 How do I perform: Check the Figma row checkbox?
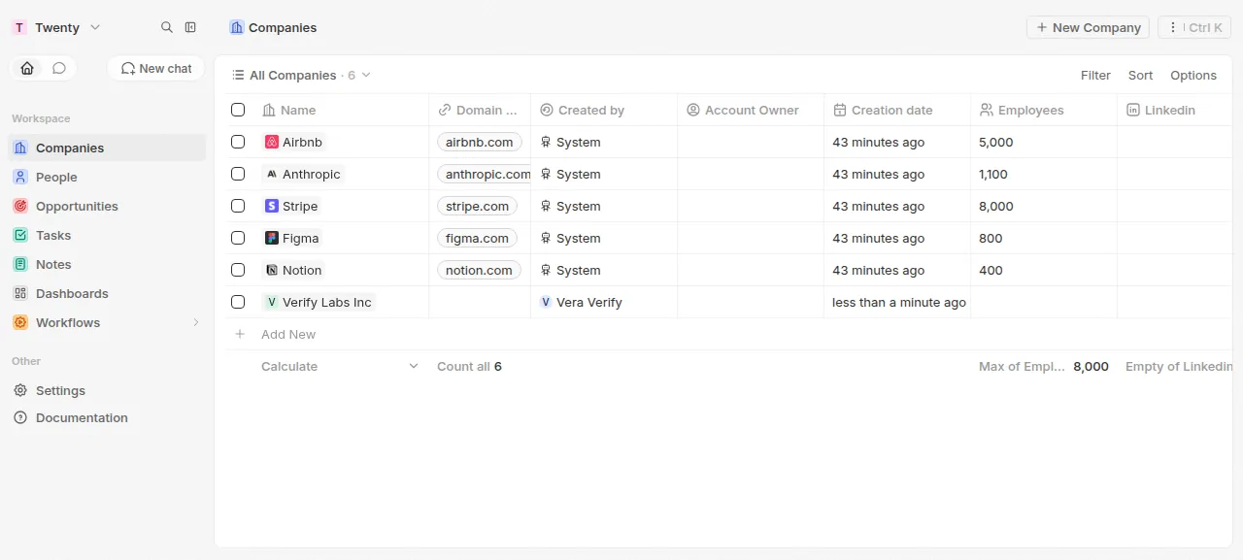click(238, 238)
